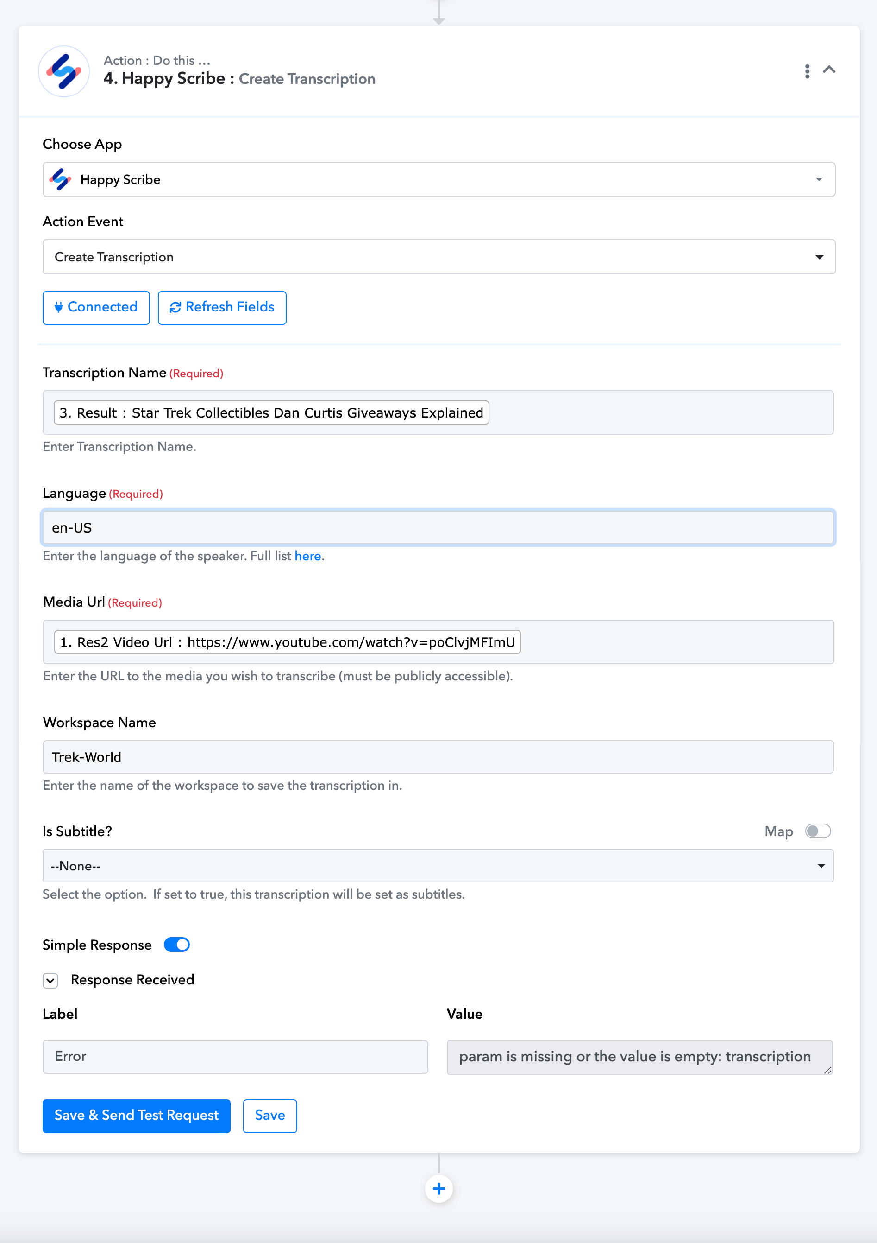Image resolution: width=877 pixels, height=1243 pixels.
Task: Click the resize handle of Value textarea
Action: 827,1070
